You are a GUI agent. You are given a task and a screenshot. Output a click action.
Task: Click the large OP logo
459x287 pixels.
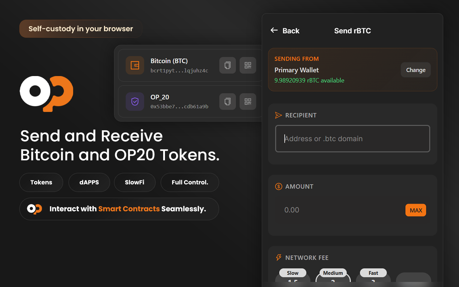47,93
